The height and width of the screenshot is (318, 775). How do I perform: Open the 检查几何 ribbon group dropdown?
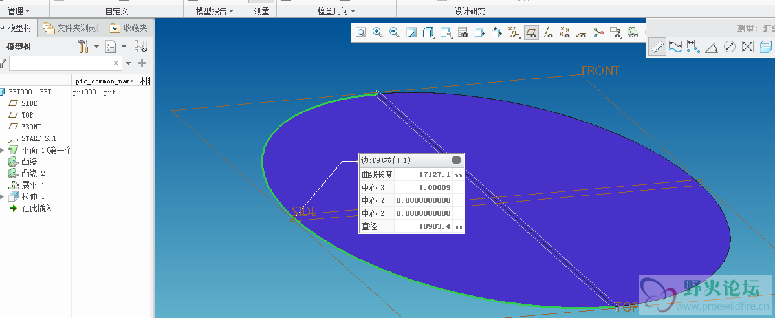click(x=336, y=11)
